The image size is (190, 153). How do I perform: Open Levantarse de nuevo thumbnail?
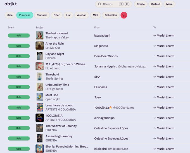[x=40, y=107]
